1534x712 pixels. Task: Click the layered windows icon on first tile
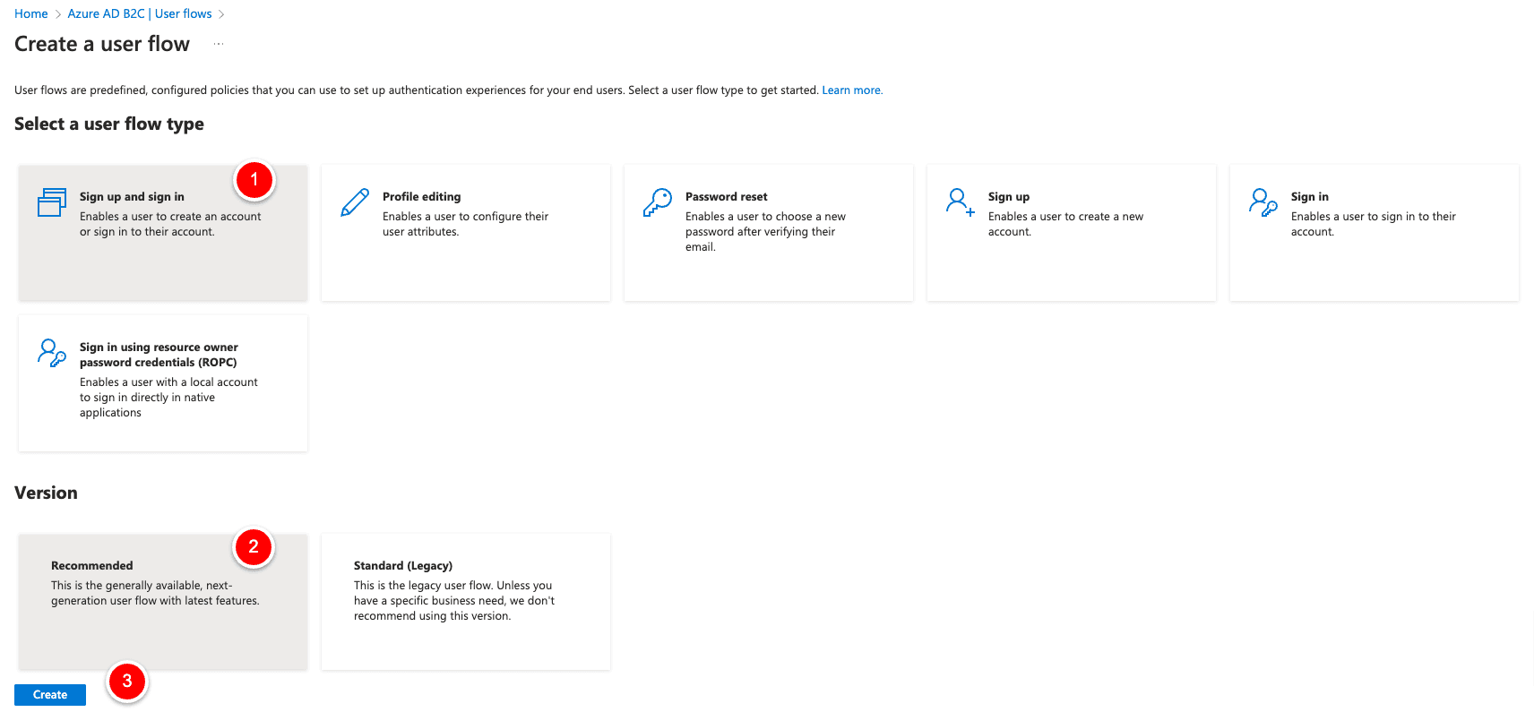pos(52,202)
